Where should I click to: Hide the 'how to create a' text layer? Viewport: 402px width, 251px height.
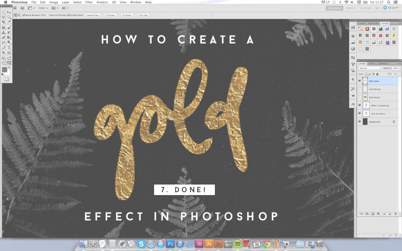(359, 113)
